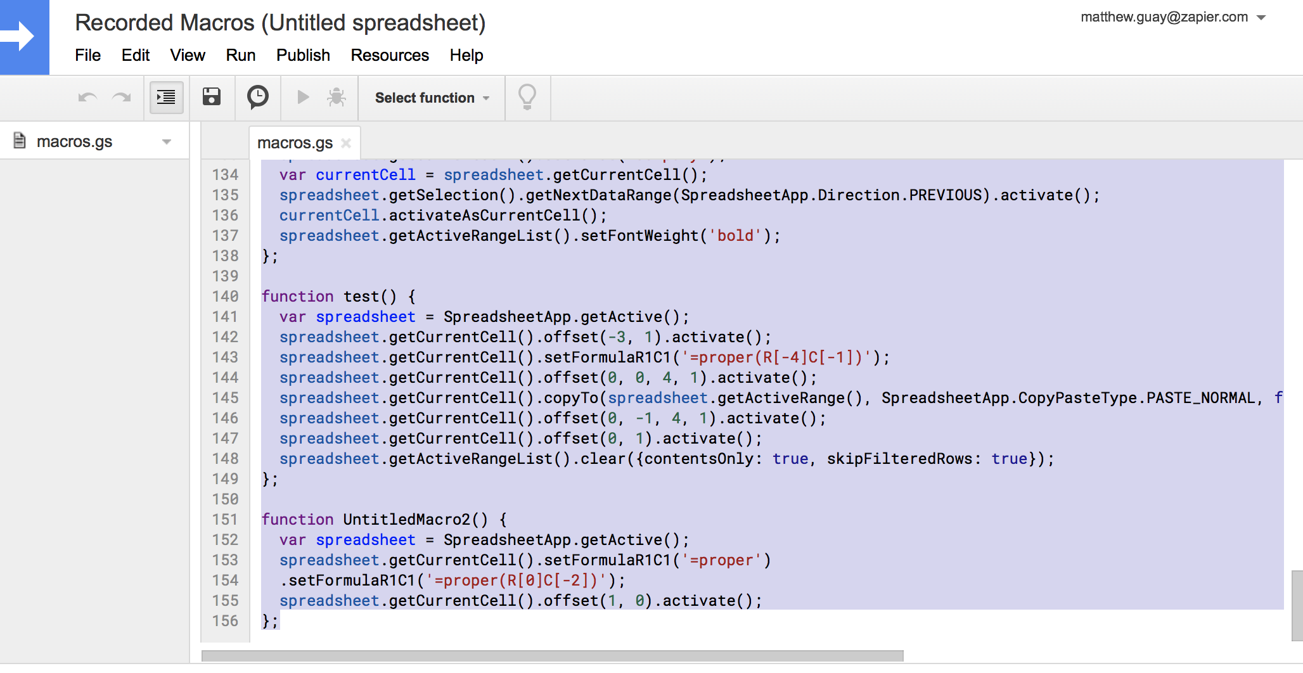This screenshot has height=673, width=1303.
Task: Click line number 151 in the gutter
Action: click(x=225, y=520)
